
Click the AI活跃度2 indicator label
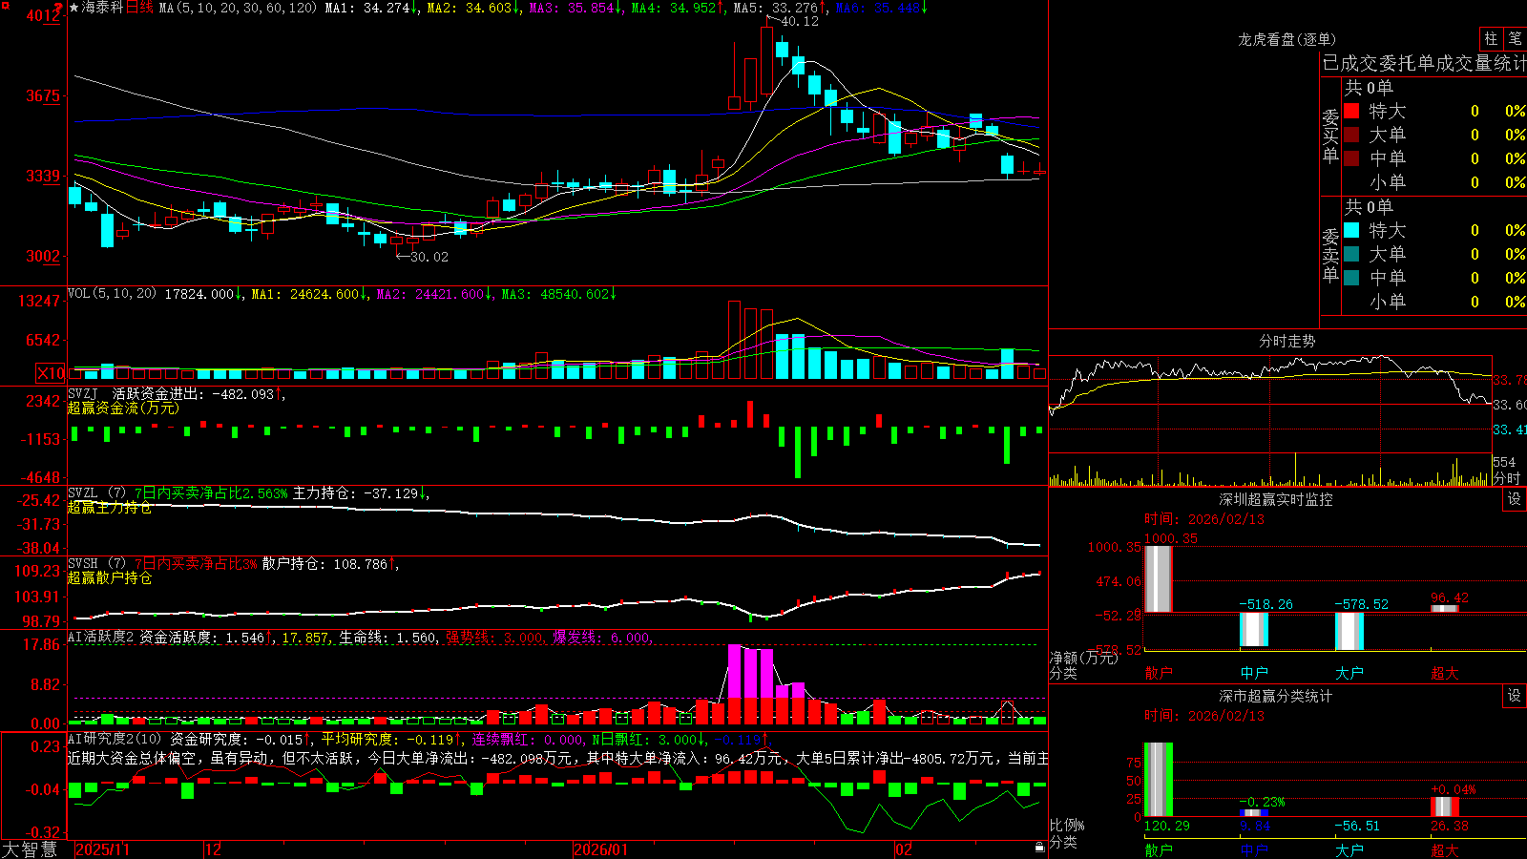(101, 638)
